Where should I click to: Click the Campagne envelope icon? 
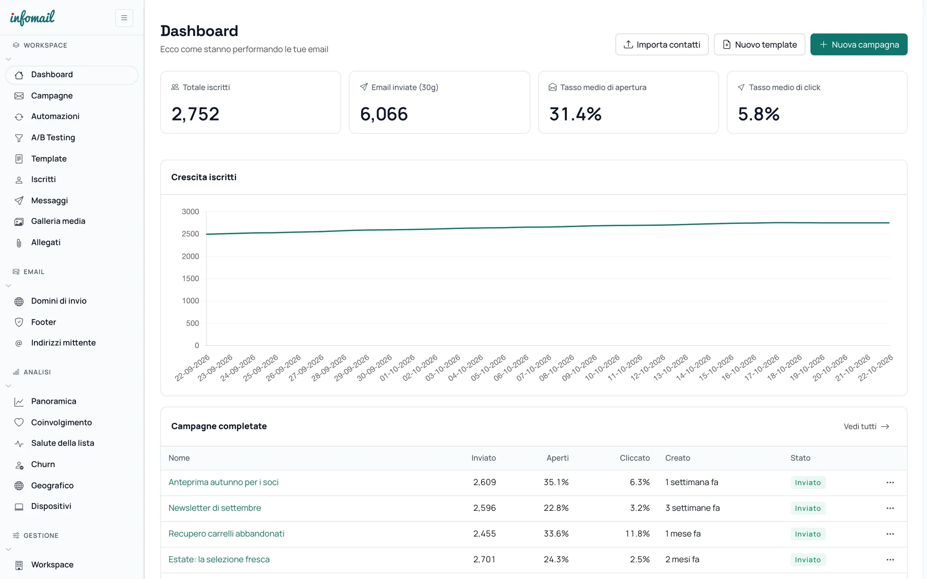(19, 96)
